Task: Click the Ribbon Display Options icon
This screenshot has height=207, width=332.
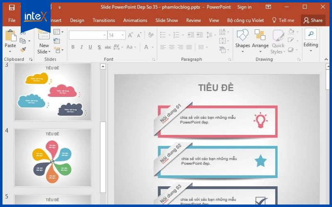Action: (268, 7)
